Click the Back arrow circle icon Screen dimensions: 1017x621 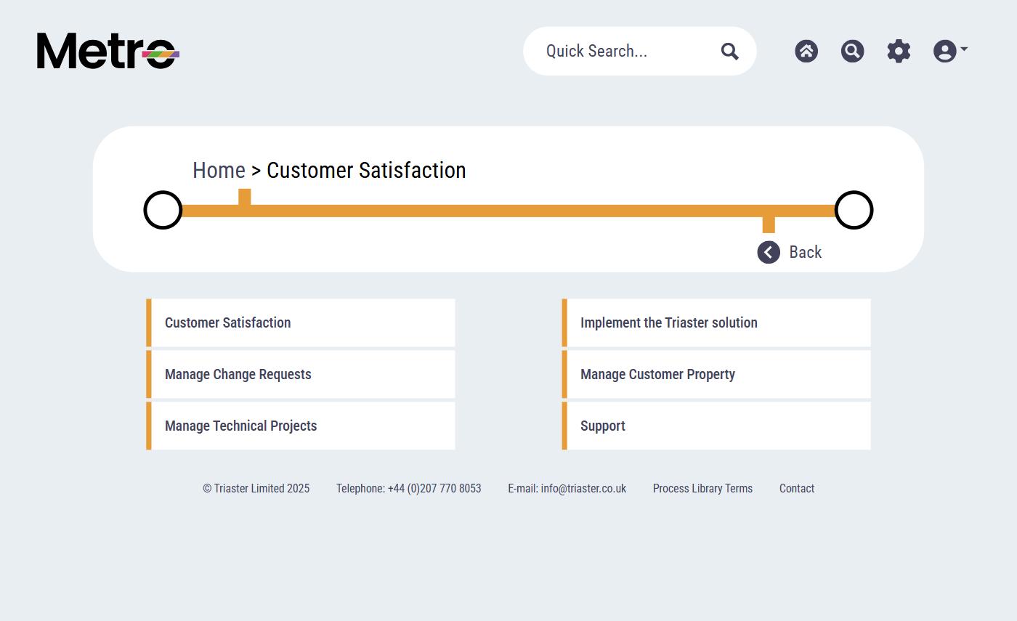pyautogui.click(x=769, y=252)
